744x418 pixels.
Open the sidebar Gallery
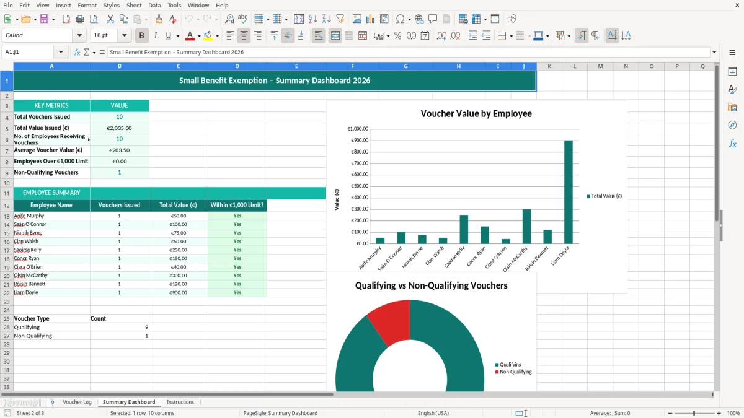point(732,108)
